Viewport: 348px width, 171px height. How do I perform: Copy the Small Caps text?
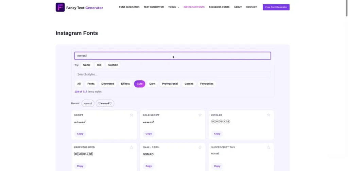pos(149,166)
